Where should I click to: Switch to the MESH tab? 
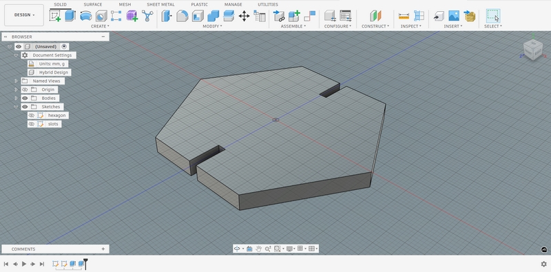pyautogui.click(x=125, y=5)
